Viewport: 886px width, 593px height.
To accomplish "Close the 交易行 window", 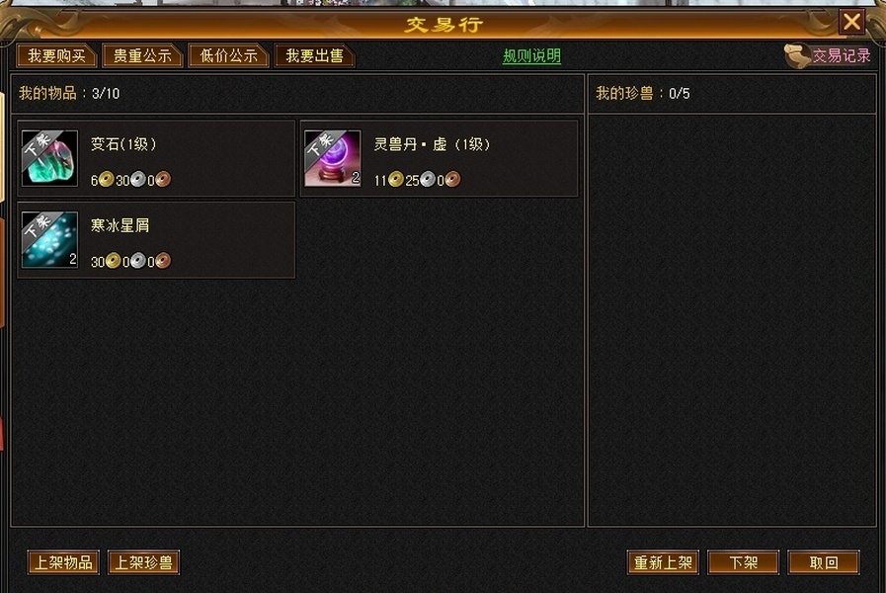I will click(851, 22).
